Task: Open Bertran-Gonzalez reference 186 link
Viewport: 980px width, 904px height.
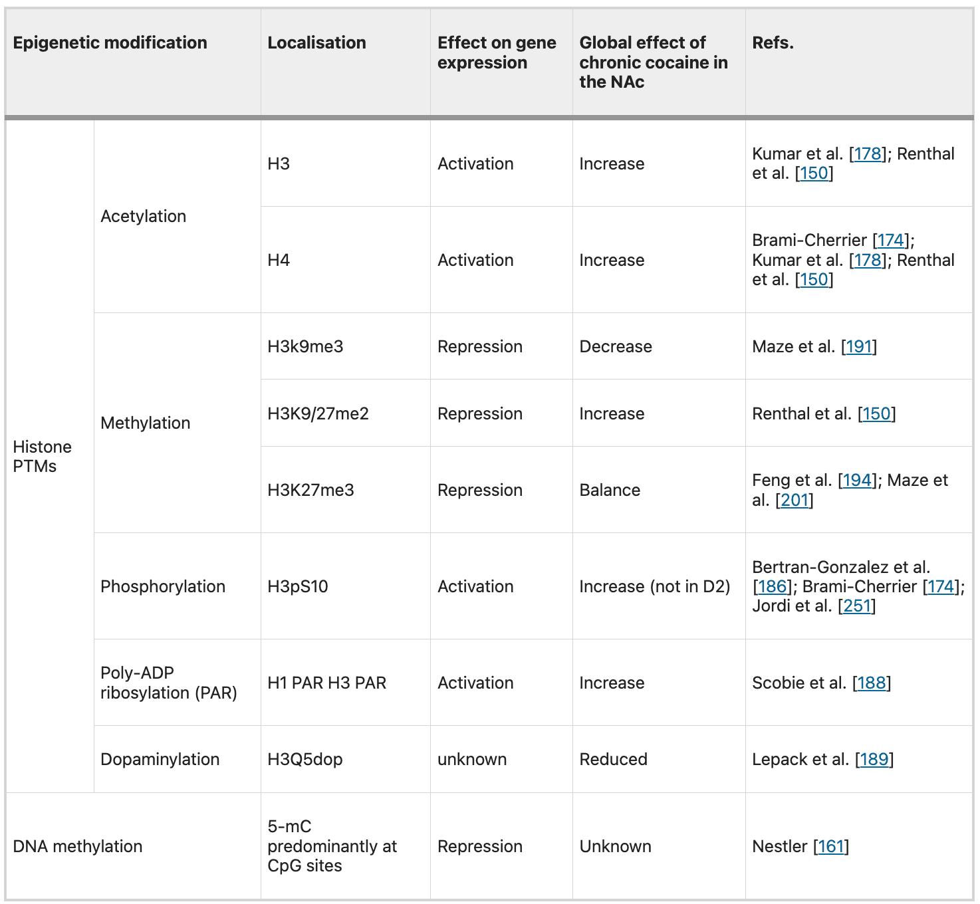Action: click(x=773, y=586)
